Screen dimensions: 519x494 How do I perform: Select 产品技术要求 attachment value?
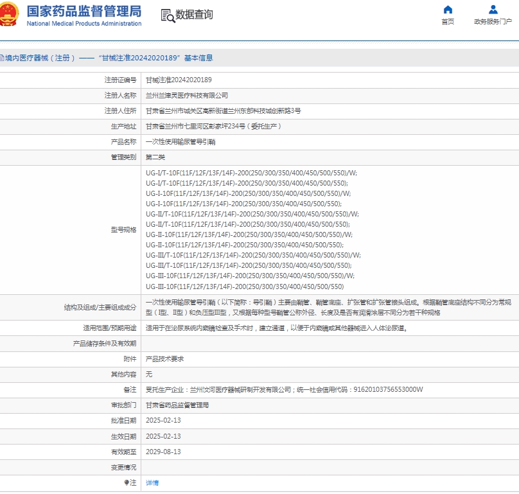pos(165,358)
